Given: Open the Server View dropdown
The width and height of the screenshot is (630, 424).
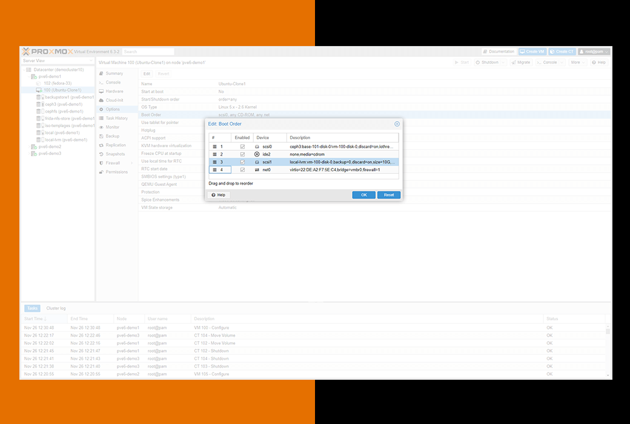Looking at the screenshot, I should coord(58,61).
